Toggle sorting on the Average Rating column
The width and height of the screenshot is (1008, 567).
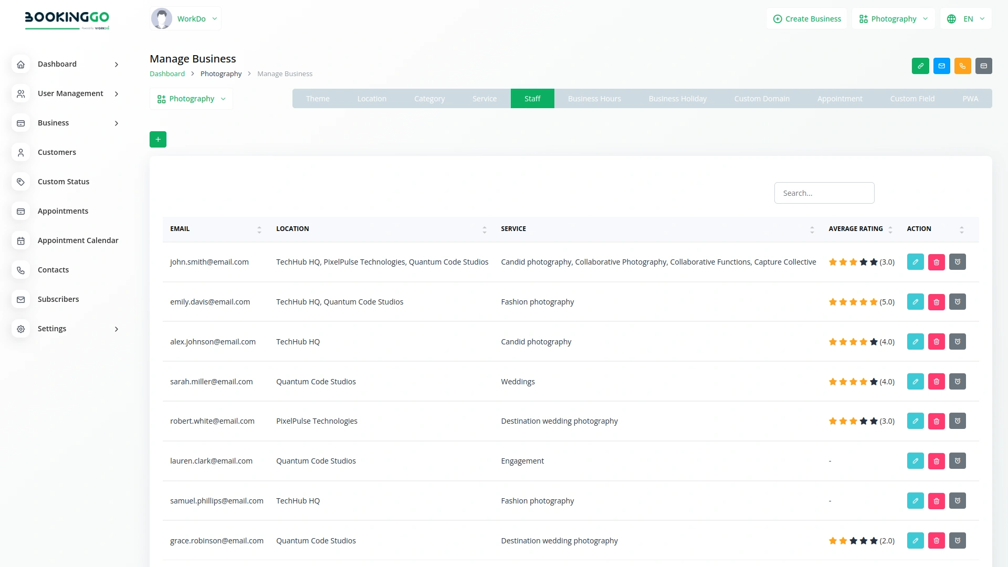889,229
